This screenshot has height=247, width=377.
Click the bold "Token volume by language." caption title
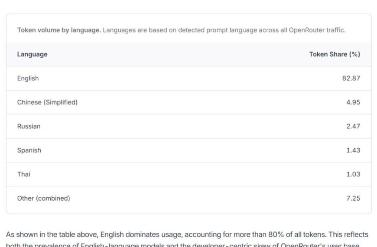pyautogui.click(x=59, y=30)
